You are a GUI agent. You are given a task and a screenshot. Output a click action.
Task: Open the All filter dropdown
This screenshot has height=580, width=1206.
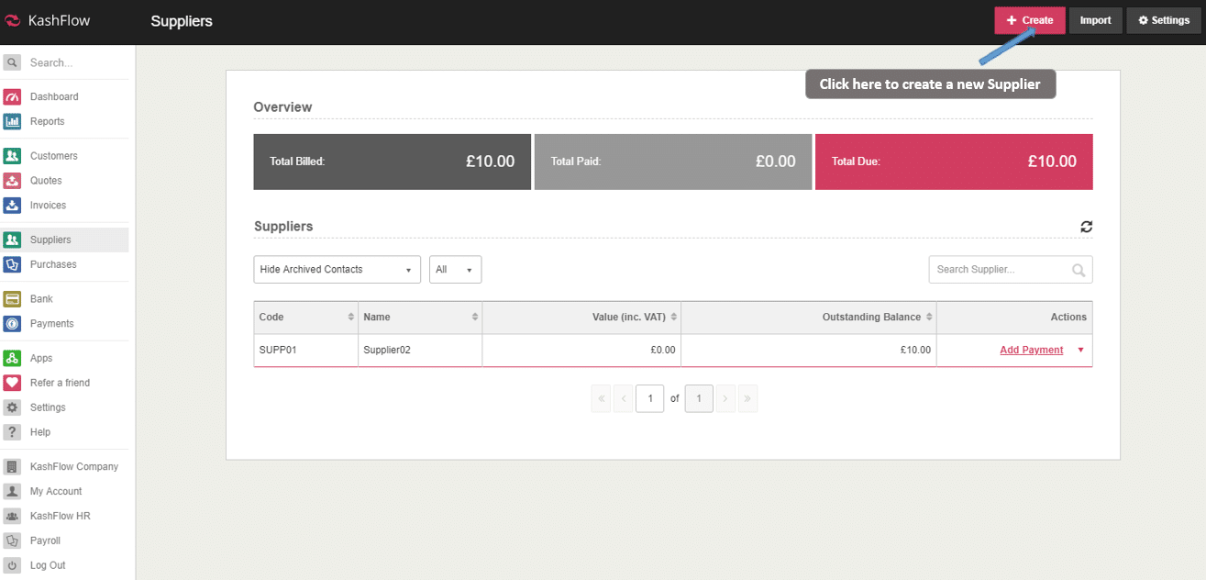click(455, 270)
